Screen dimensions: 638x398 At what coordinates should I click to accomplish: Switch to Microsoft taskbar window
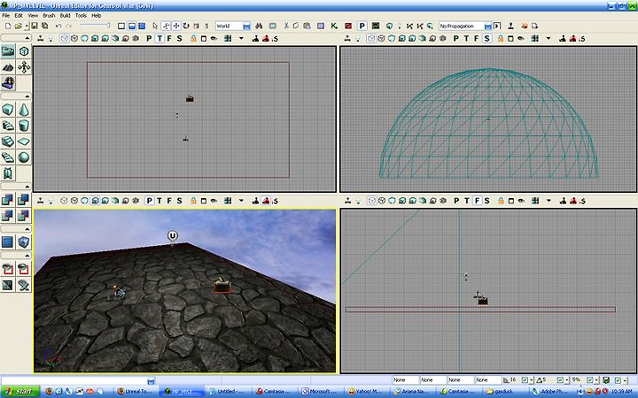(x=322, y=392)
